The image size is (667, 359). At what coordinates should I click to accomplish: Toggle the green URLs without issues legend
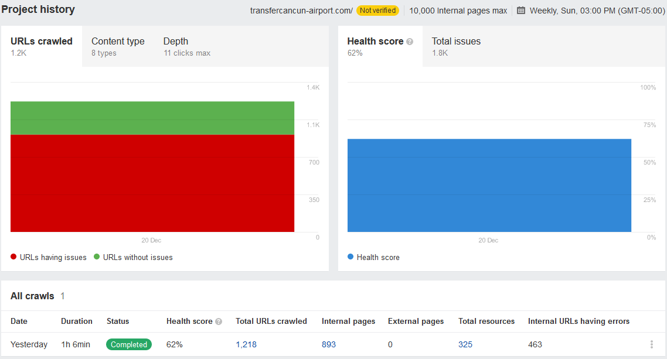(x=133, y=257)
